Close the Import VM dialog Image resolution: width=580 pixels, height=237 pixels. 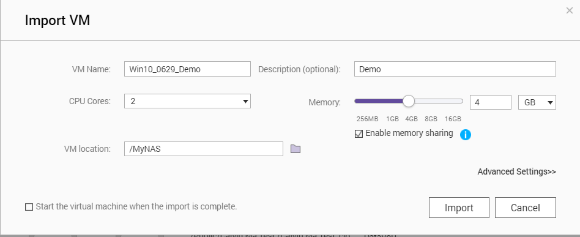(x=569, y=11)
